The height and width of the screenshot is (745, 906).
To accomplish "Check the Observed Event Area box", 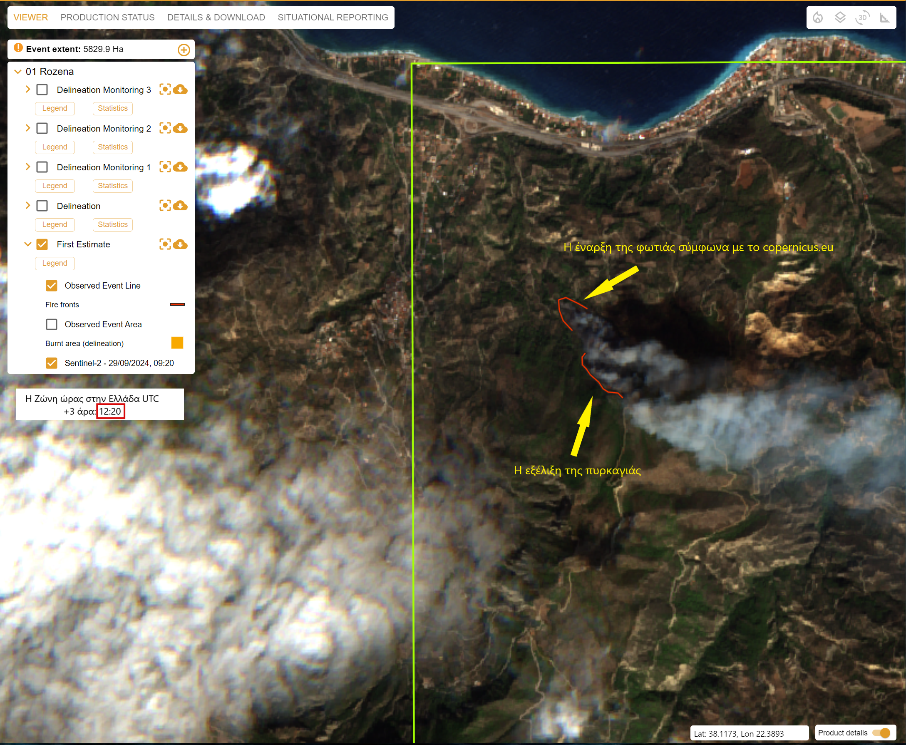I will tap(52, 324).
